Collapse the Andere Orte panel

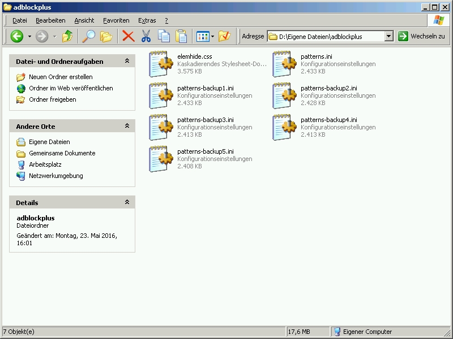127,126
